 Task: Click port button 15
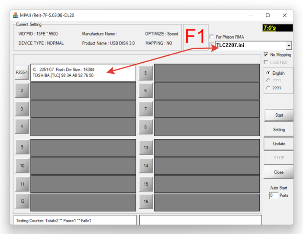coord(146,184)
